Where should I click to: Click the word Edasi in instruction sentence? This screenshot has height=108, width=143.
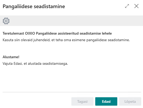coord(18,63)
